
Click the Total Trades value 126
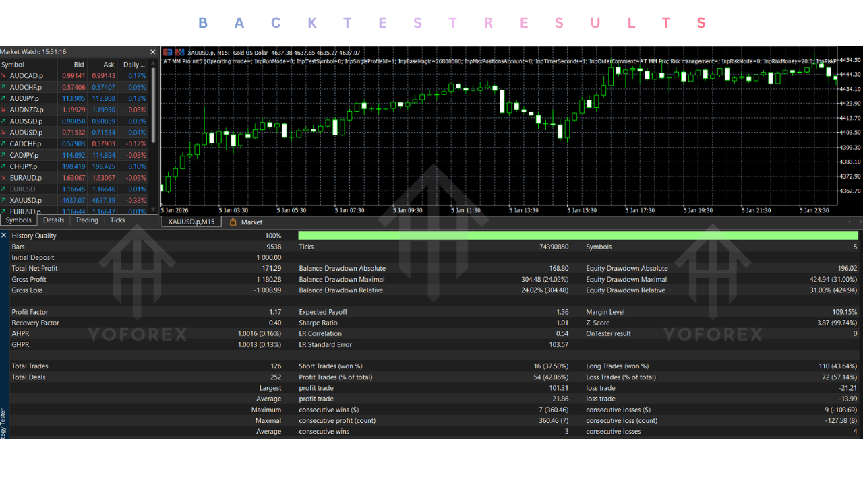click(x=276, y=366)
